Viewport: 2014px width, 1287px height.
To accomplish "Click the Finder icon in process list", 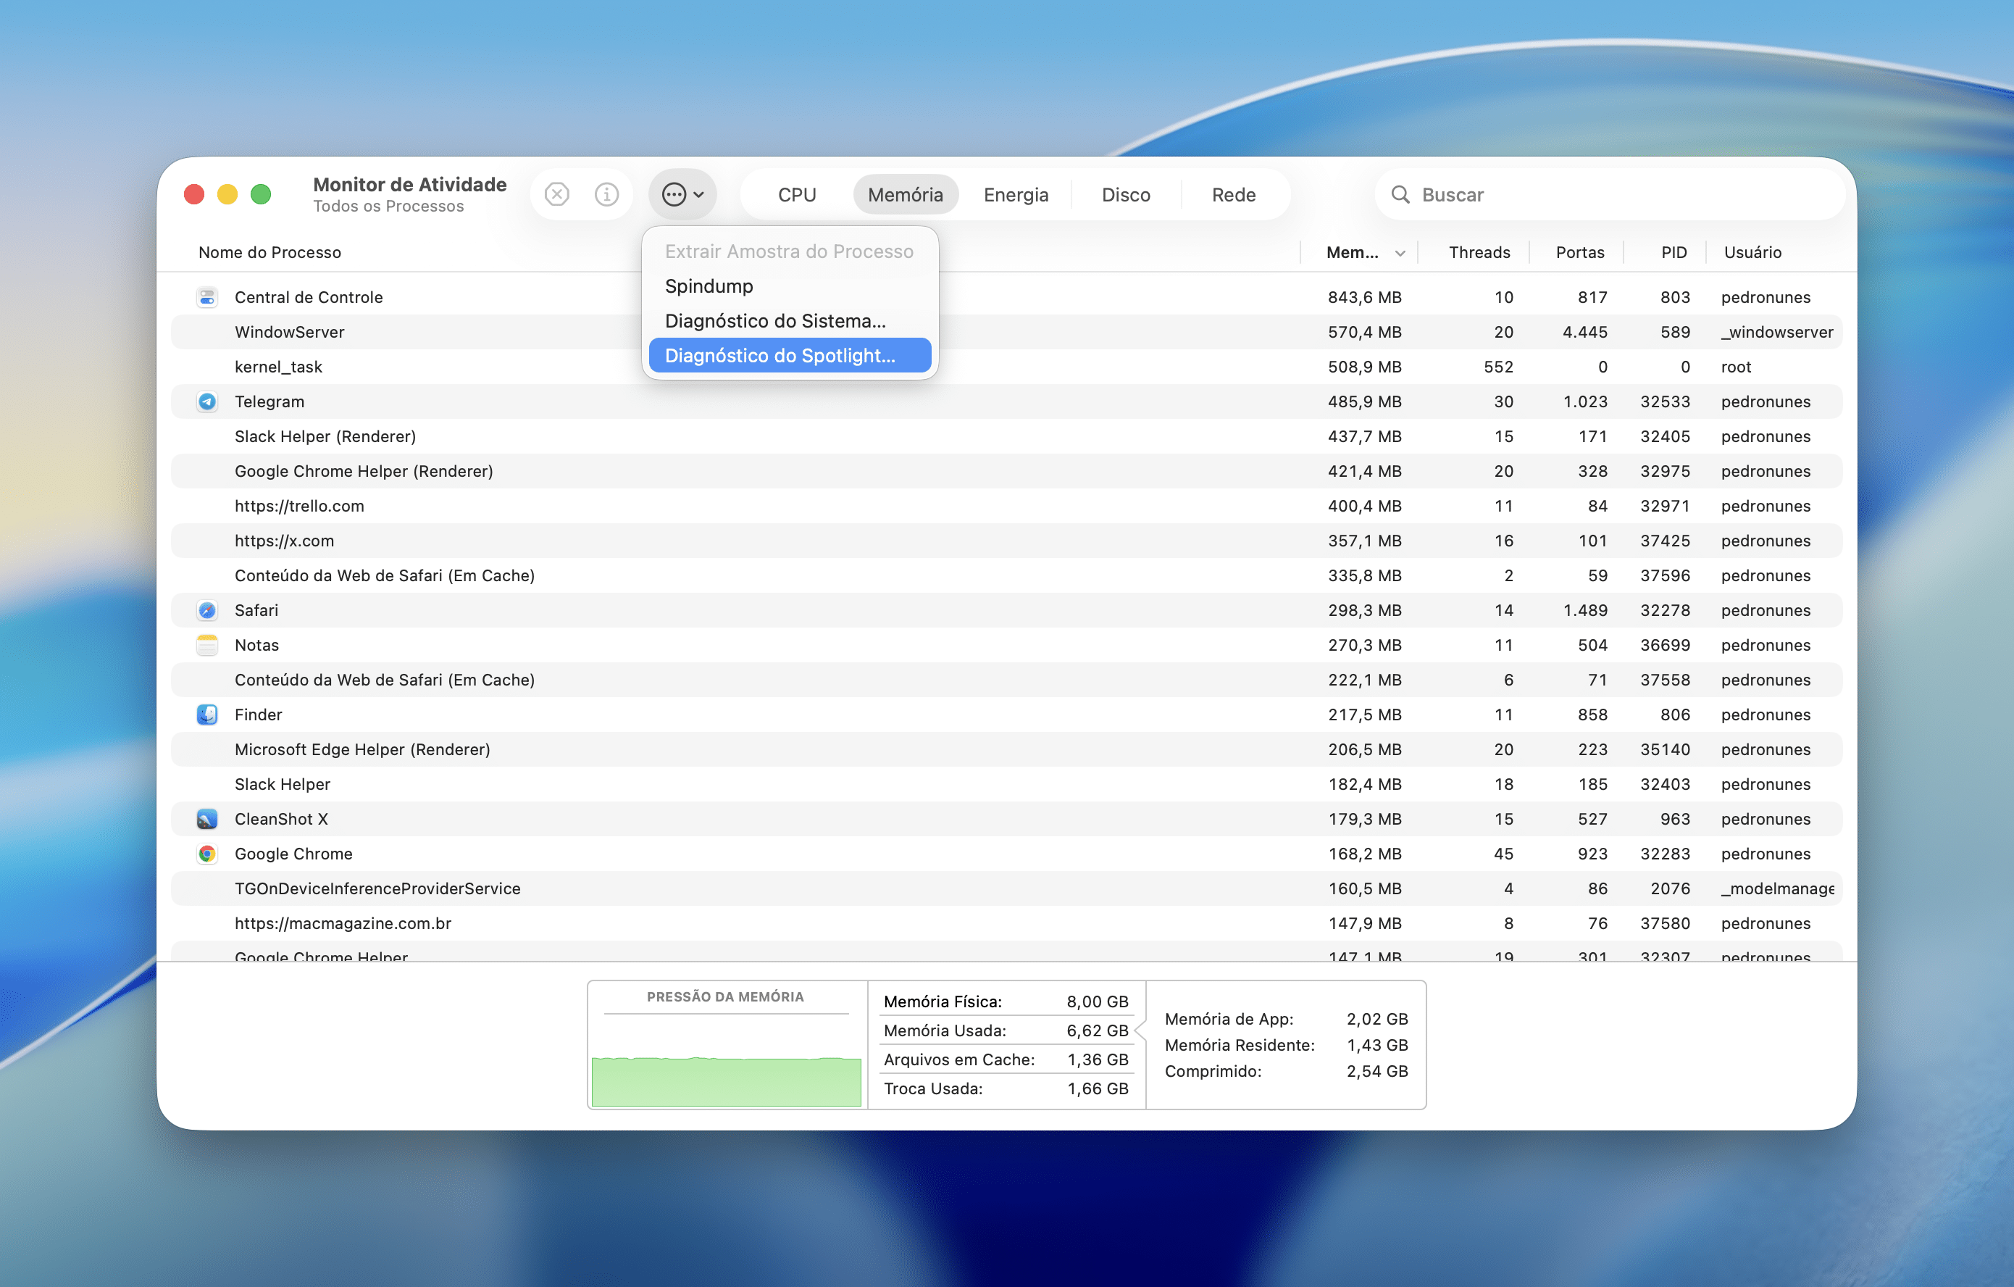I will tap(207, 715).
